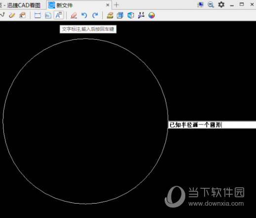
Task: Click the undo arrow icon
Action: 84,15
